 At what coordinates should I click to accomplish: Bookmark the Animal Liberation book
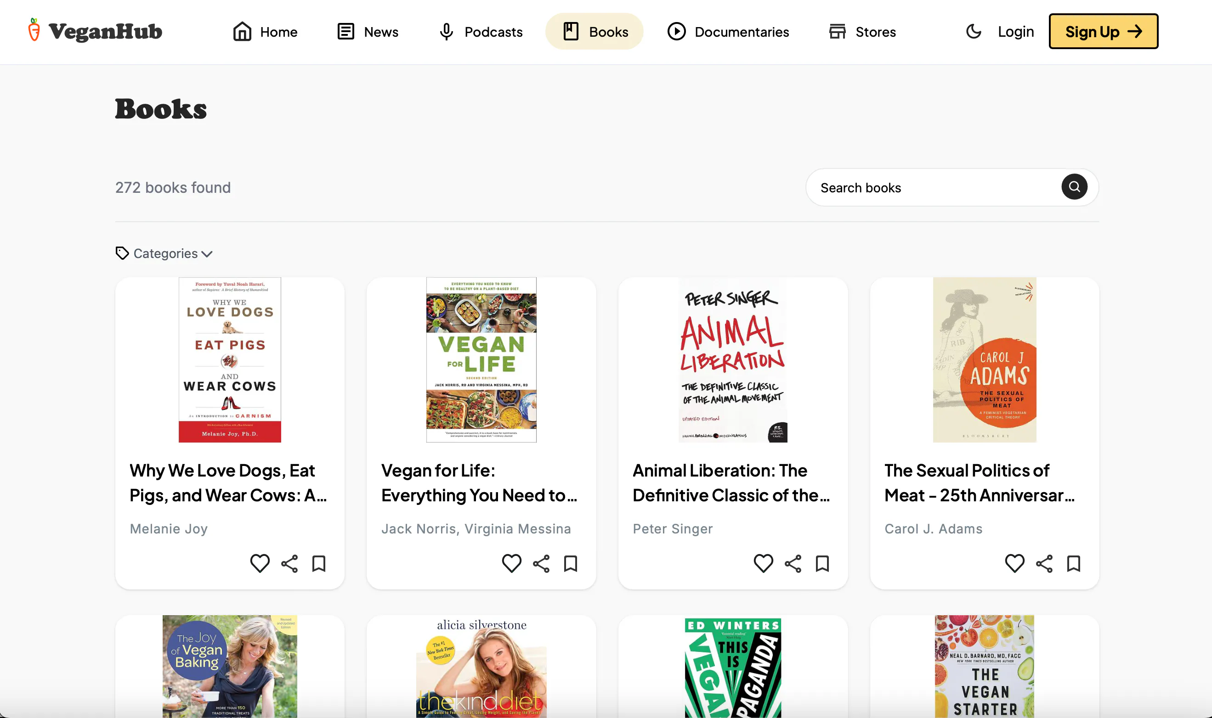pos(823,564)
